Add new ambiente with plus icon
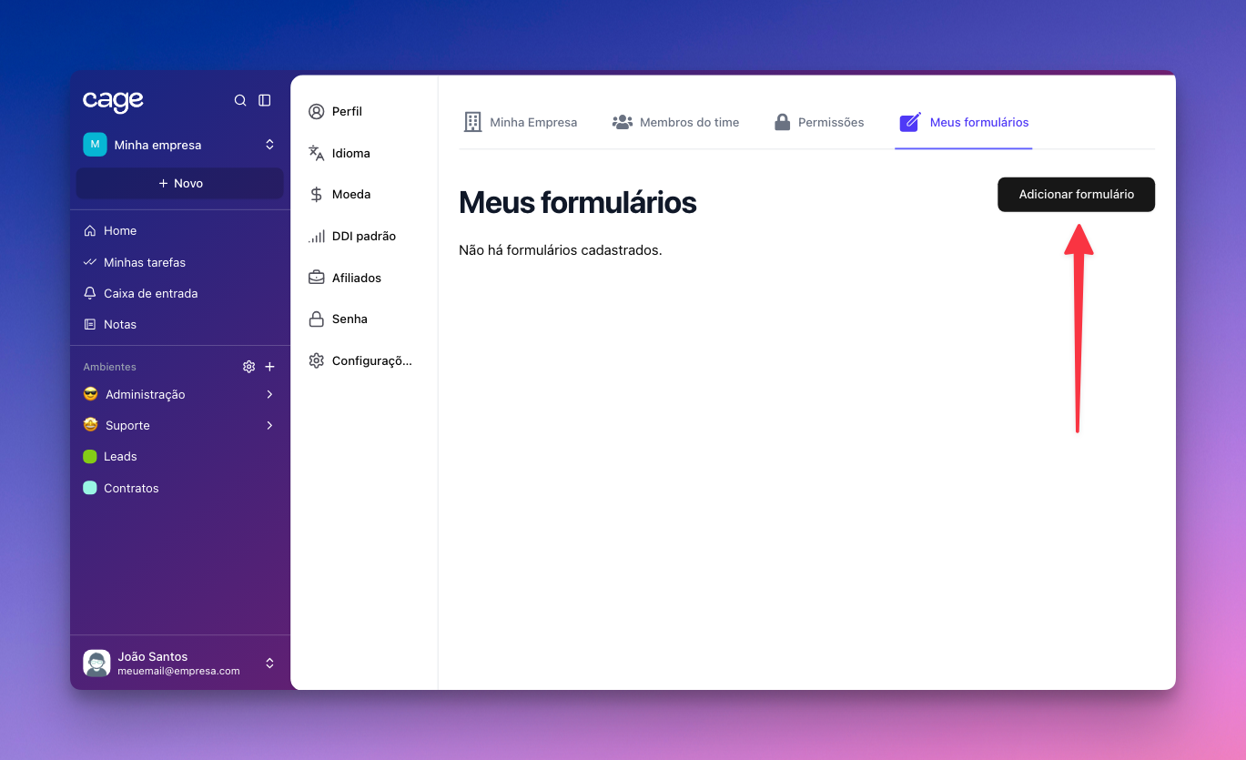The height and width of the screenshot is (760, 1246). pyautogui.click(x=269, y=367)
